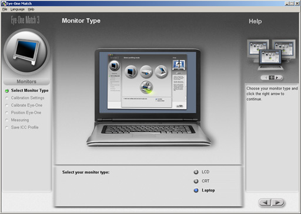This screenshot has height=214, width=301.
Task: Select the Laptop monitor type radio button
Action: [x=196, y=190]
